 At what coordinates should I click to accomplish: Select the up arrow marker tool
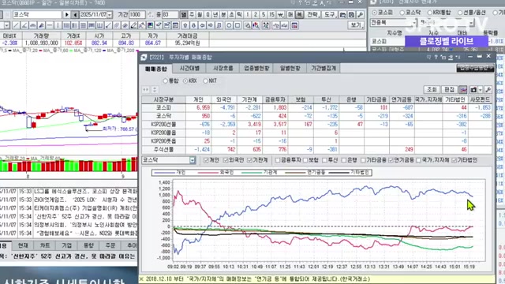[185, 25]
